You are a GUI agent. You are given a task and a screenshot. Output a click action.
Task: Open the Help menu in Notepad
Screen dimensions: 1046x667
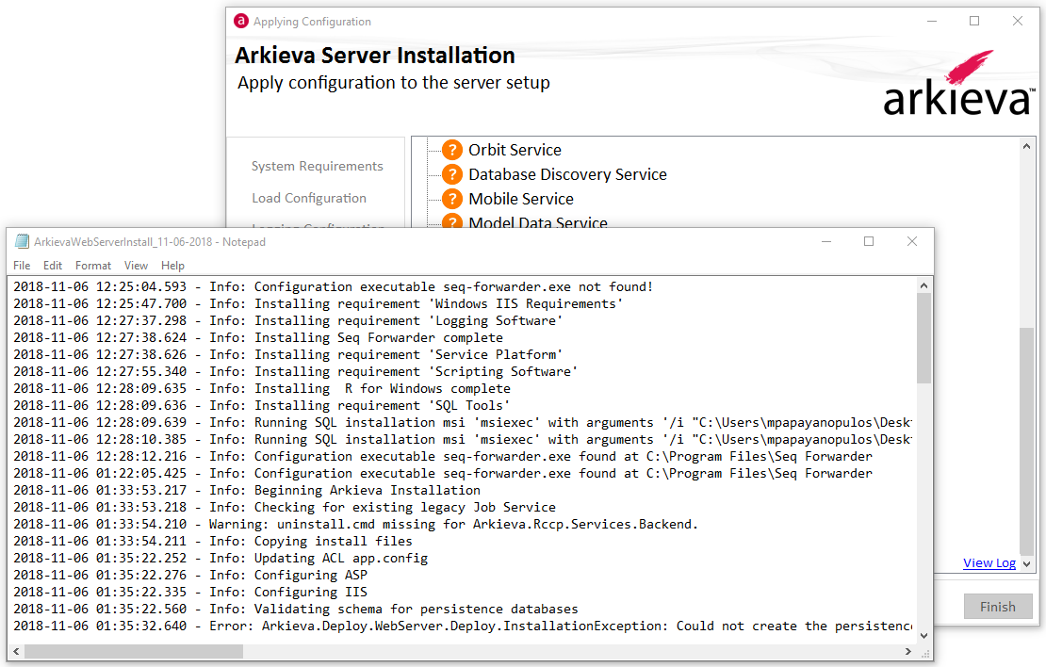[x=172, y=266]
